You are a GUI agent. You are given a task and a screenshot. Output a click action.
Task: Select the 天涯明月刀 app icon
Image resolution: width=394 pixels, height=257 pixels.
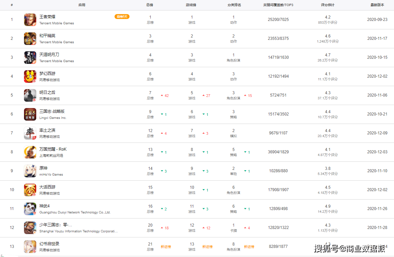pyautogui.click(x=30, y=57)
